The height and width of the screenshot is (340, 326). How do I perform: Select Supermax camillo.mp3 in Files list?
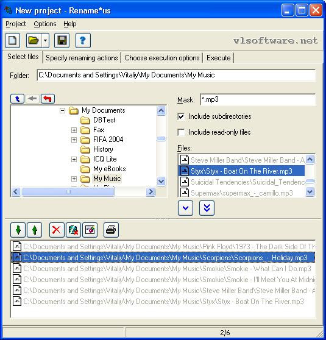(x=242, y=193)
